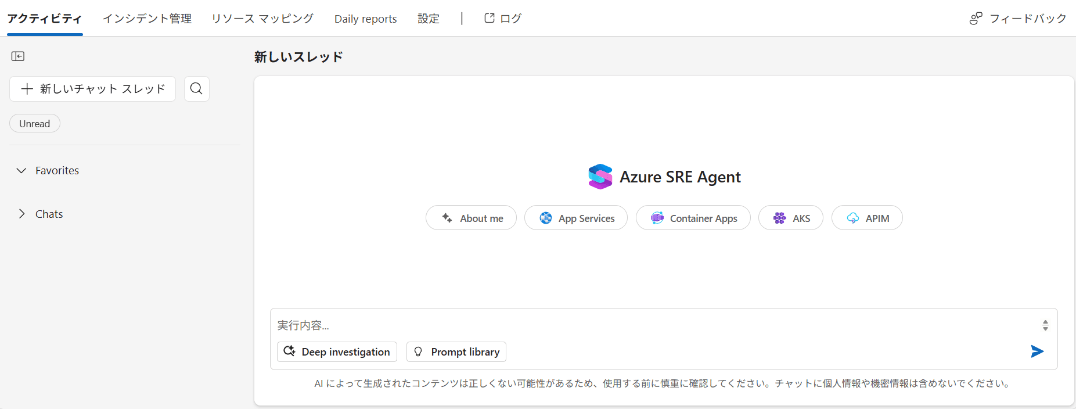The width and height of the screenshot is (1076, 409).
Task: Open the Daily reports tab
Action: (366, 19)
